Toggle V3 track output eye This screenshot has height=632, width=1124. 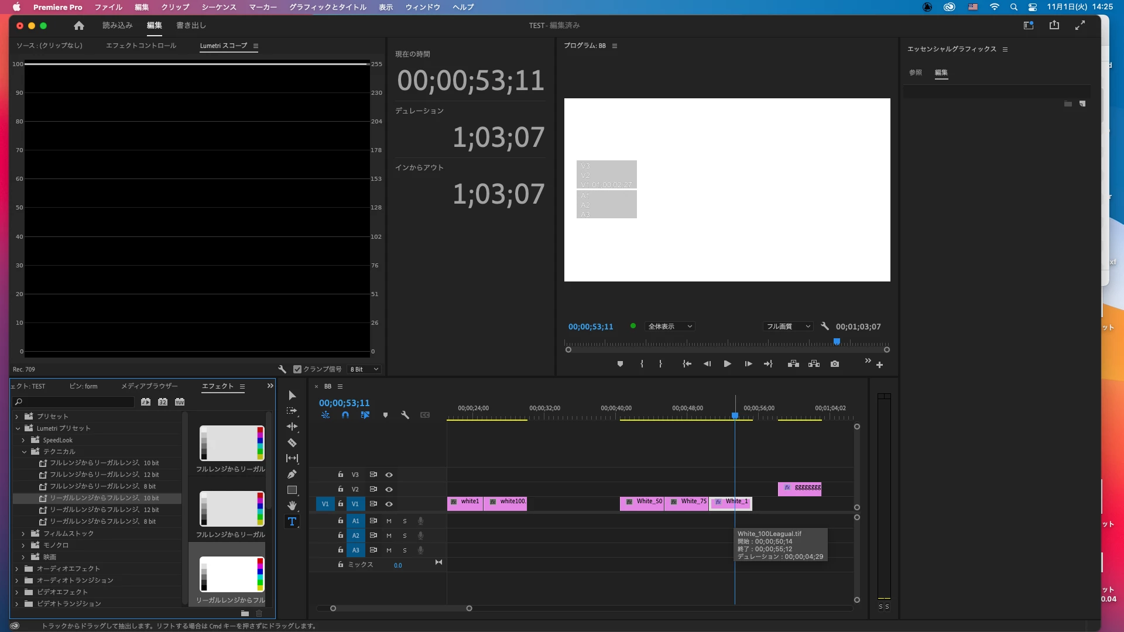tap(389, 475)
